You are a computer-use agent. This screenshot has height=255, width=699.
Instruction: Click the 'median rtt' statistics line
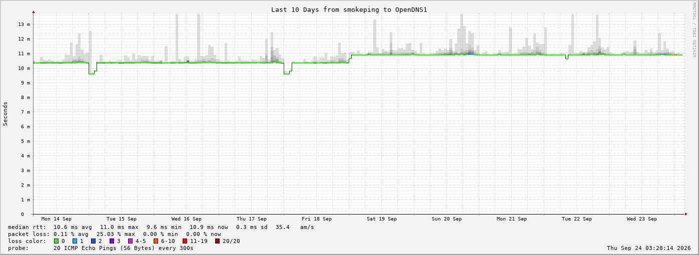point(161,227)
